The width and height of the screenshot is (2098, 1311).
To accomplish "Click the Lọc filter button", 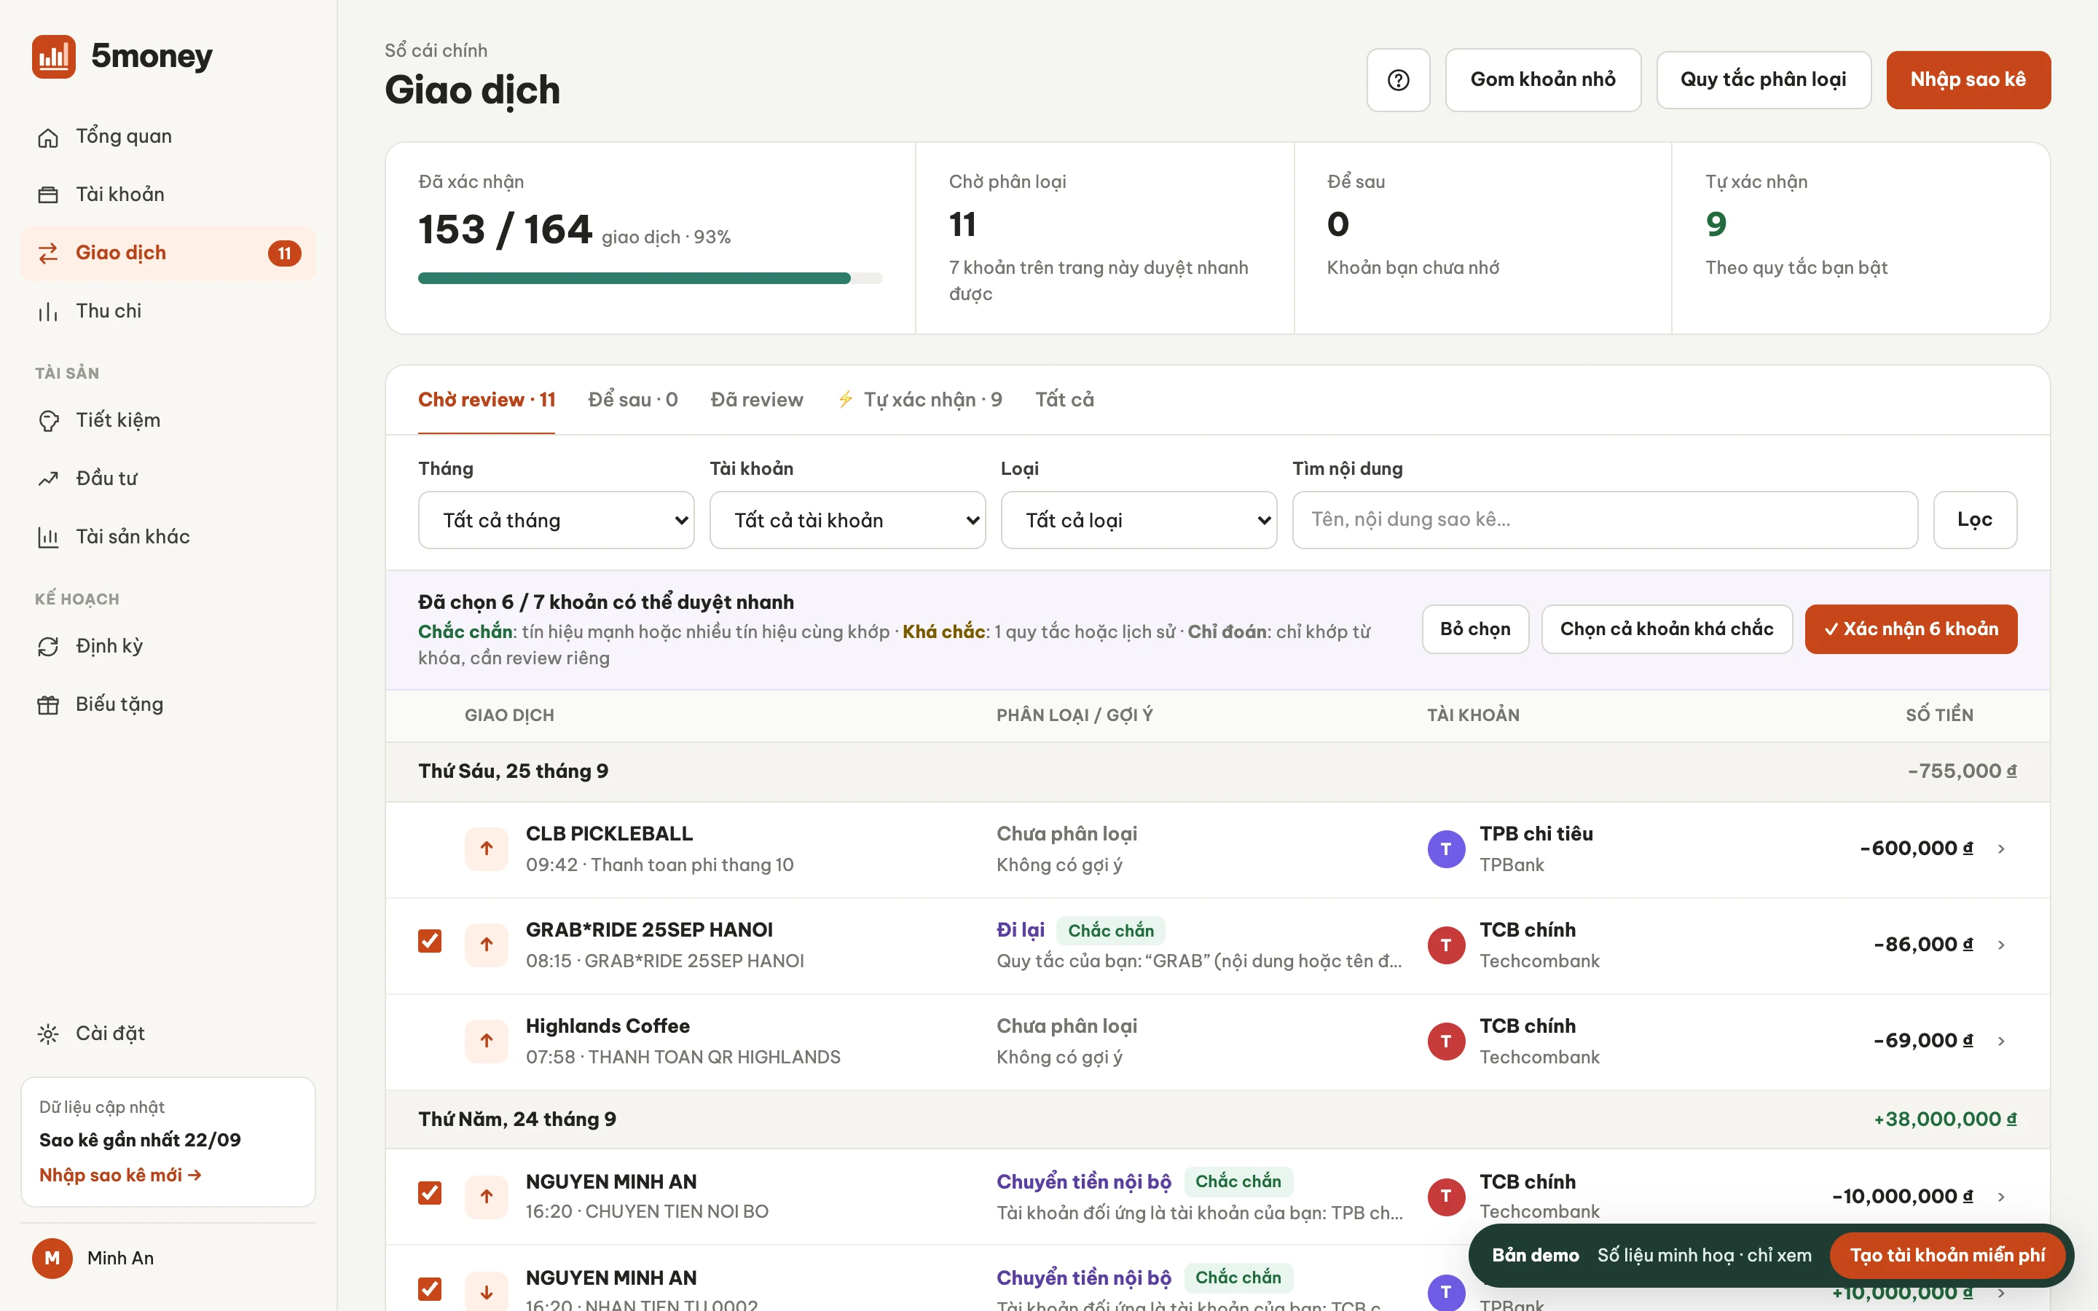I will click(1975, 520).
